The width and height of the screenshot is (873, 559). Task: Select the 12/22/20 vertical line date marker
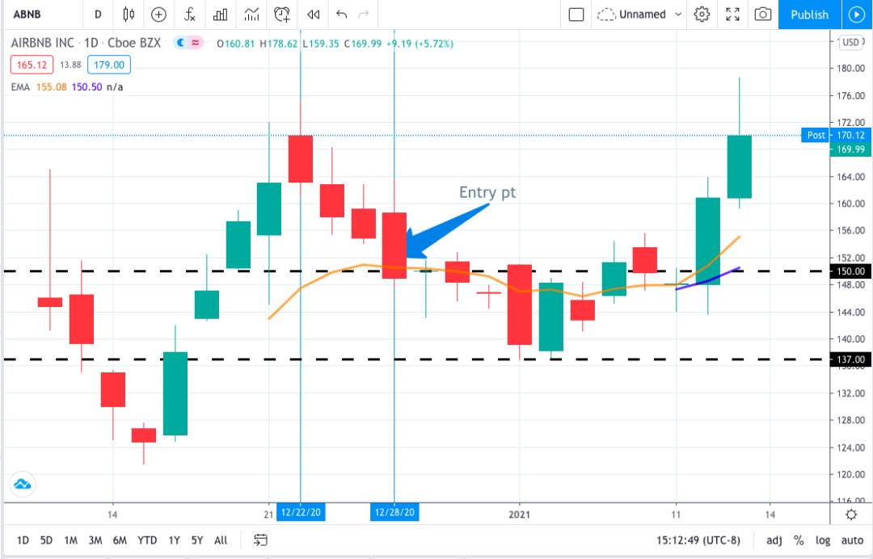tap(301, 512)
